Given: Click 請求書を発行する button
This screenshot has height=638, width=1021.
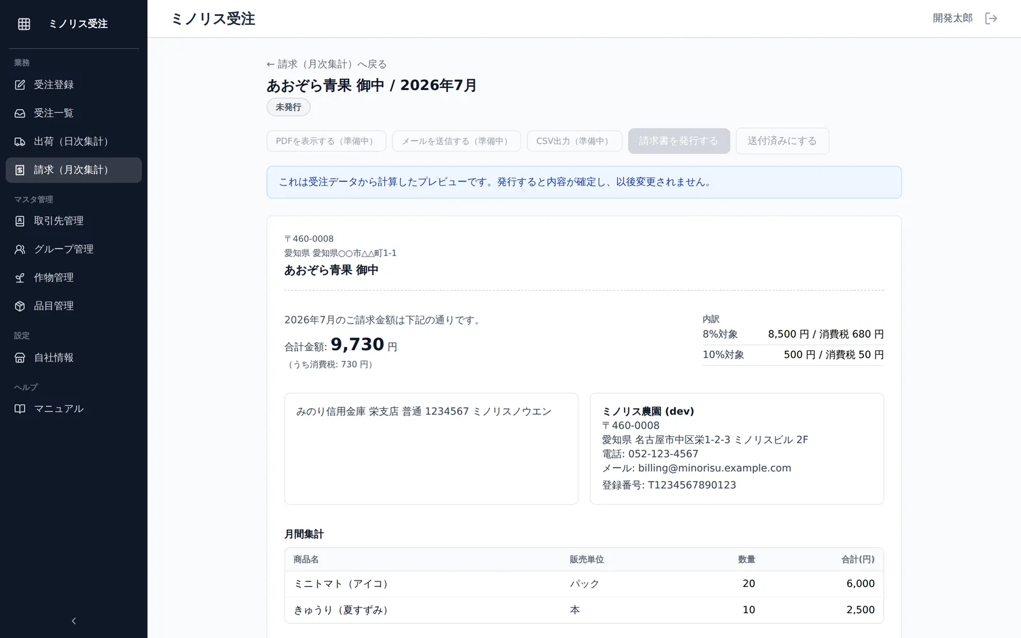Looking at the screenshot, I should [679, 141].
